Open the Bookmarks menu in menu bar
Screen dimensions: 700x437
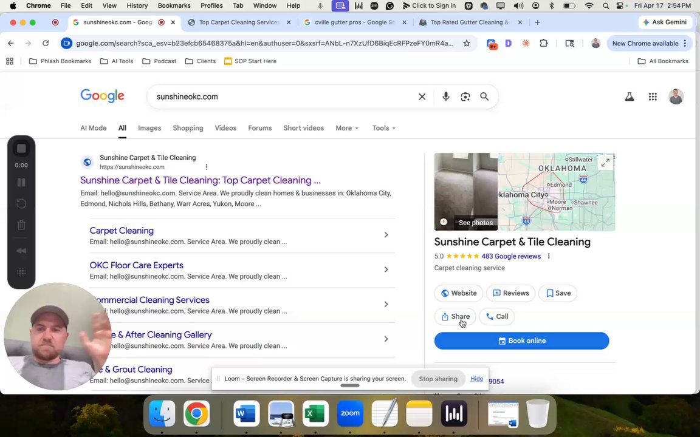[x=174, y=6]
